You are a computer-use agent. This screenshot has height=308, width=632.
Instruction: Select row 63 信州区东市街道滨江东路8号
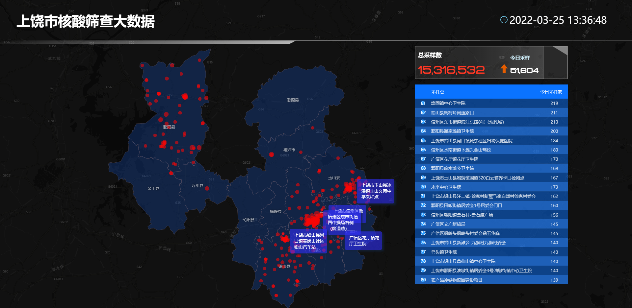[x=491, y=122]
